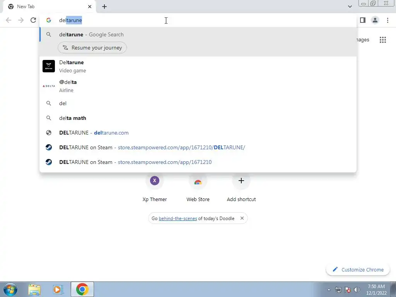Open the deltarune.com suggestion
The width and height of the screenshot is (396, 297).
(x=198, y=133)
